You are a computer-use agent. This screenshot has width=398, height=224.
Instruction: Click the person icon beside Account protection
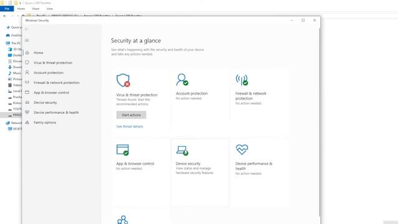point(27,73)
